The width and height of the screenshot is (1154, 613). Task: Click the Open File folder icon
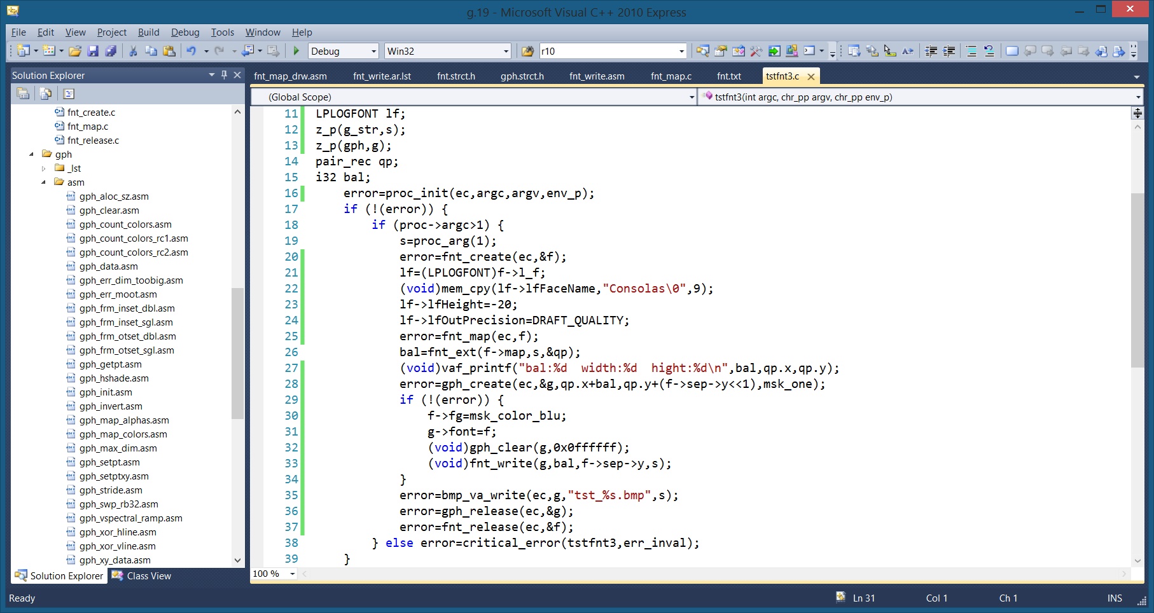point(75,51)
